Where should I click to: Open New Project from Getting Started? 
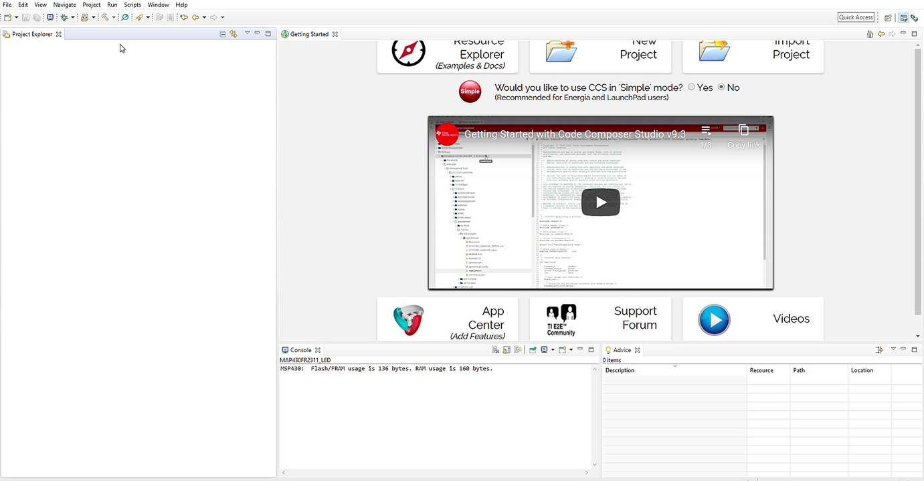click(600, 56)
